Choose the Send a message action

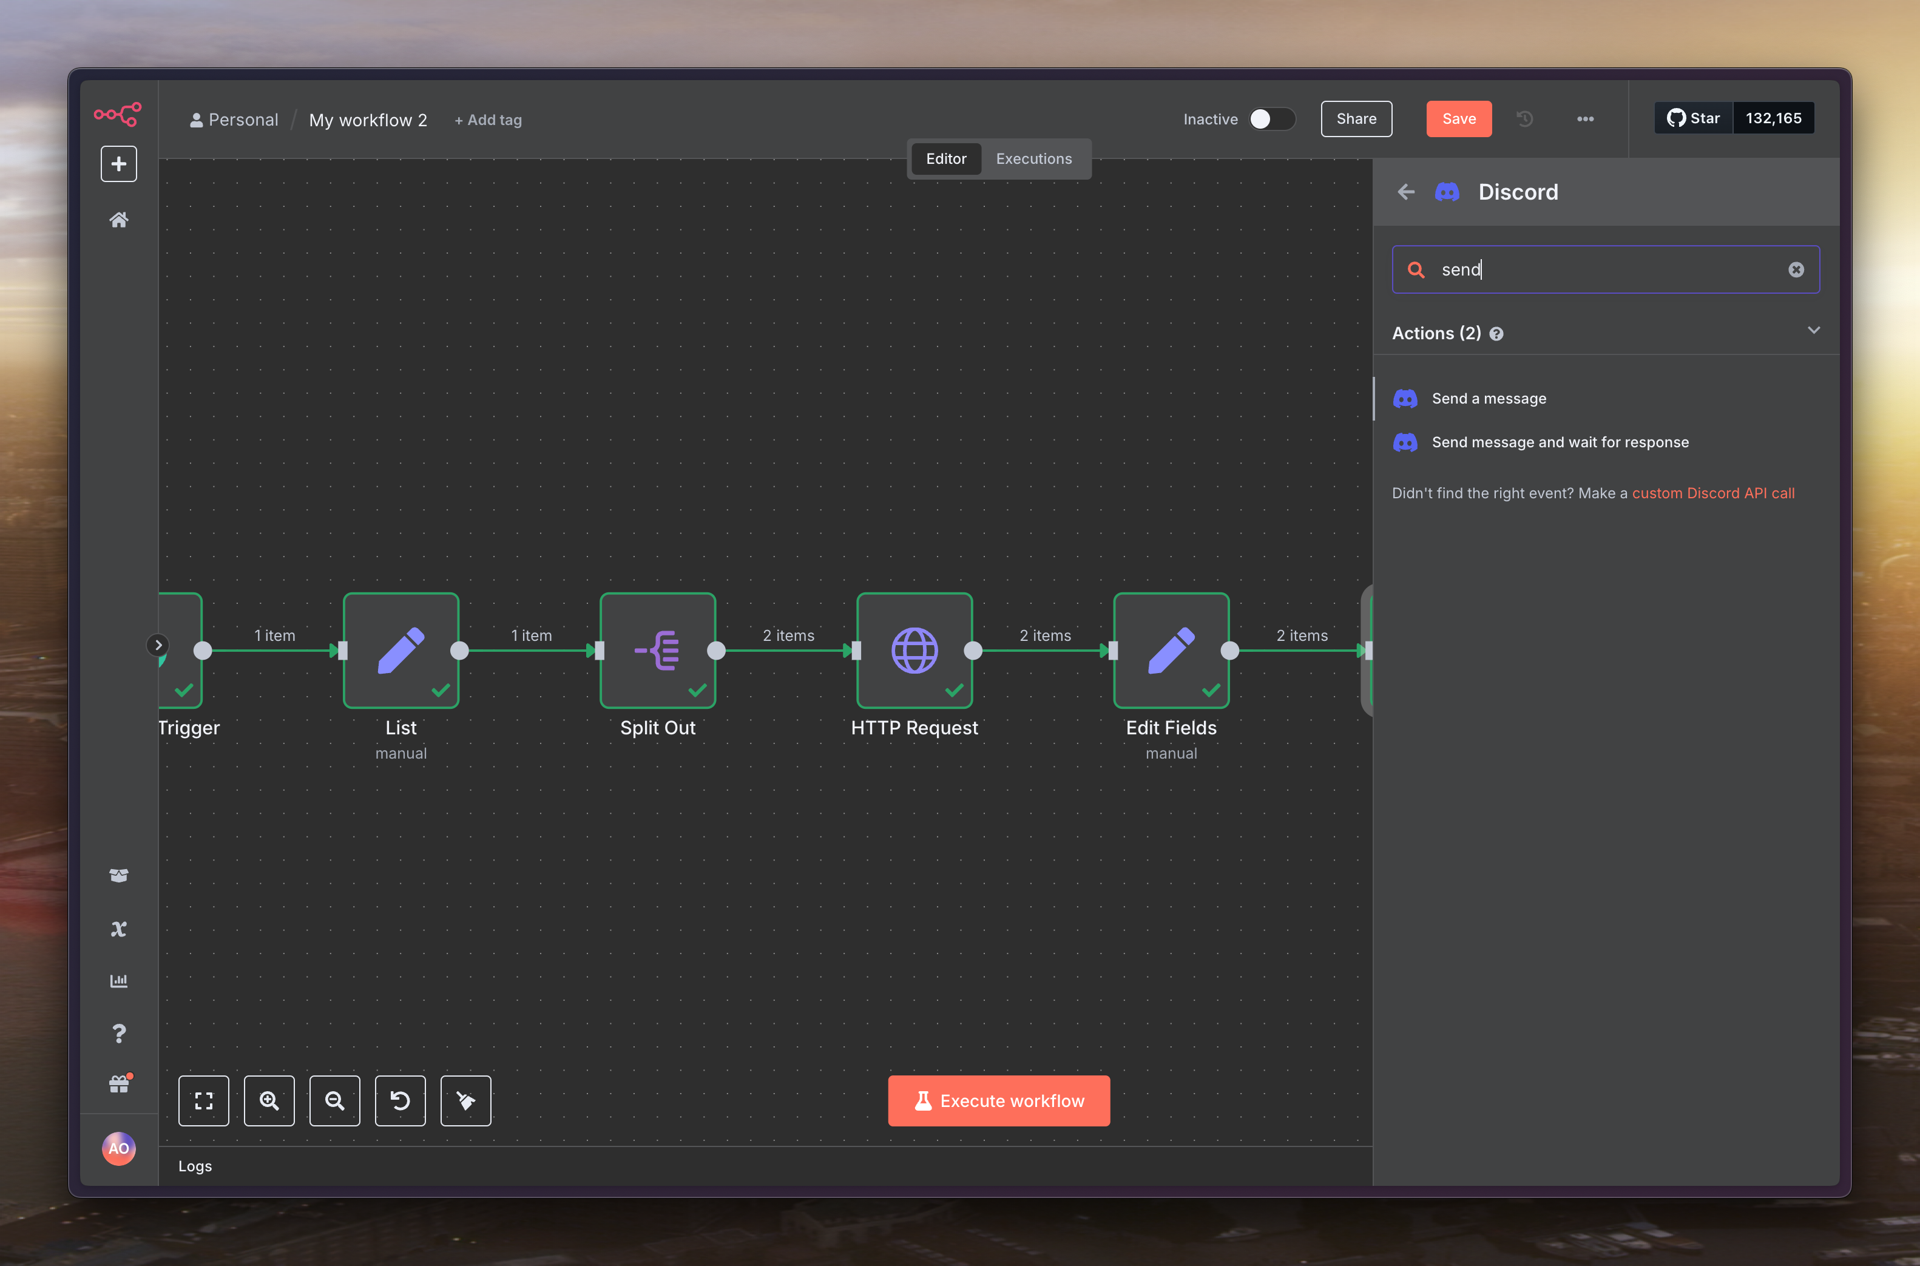[x=1488, y=399]
